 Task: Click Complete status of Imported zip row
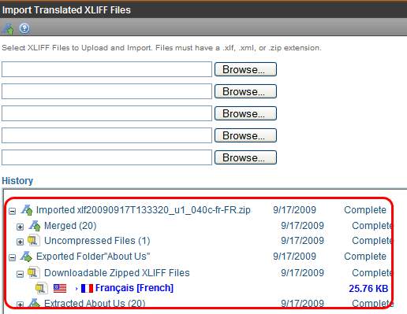click(365, 210)
